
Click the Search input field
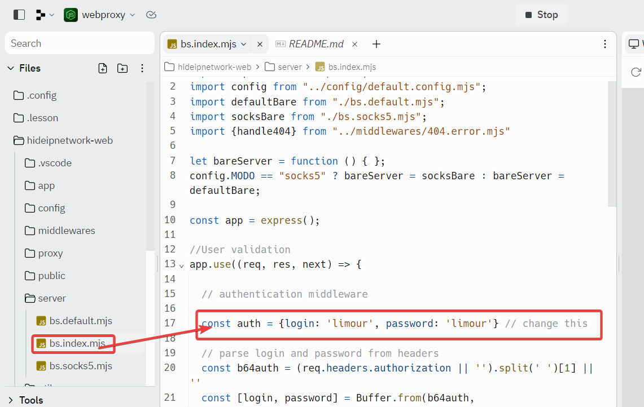pyautogui.click(x=79, y=43)
